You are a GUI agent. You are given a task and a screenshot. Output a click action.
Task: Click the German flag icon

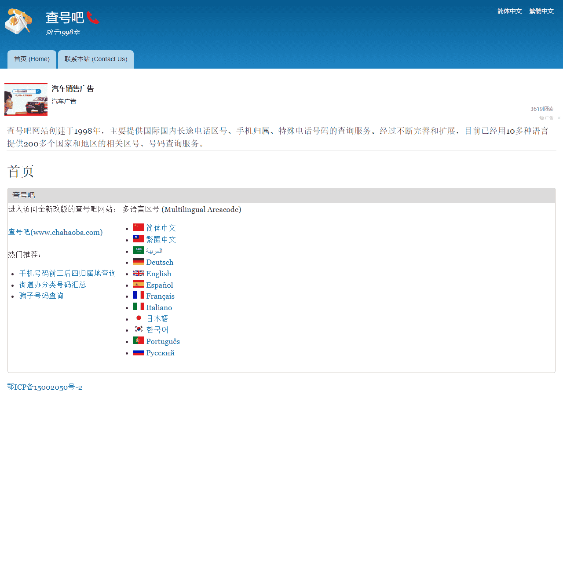click(139, 262)
